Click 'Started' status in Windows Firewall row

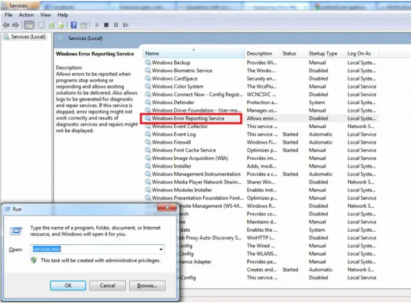290,142
